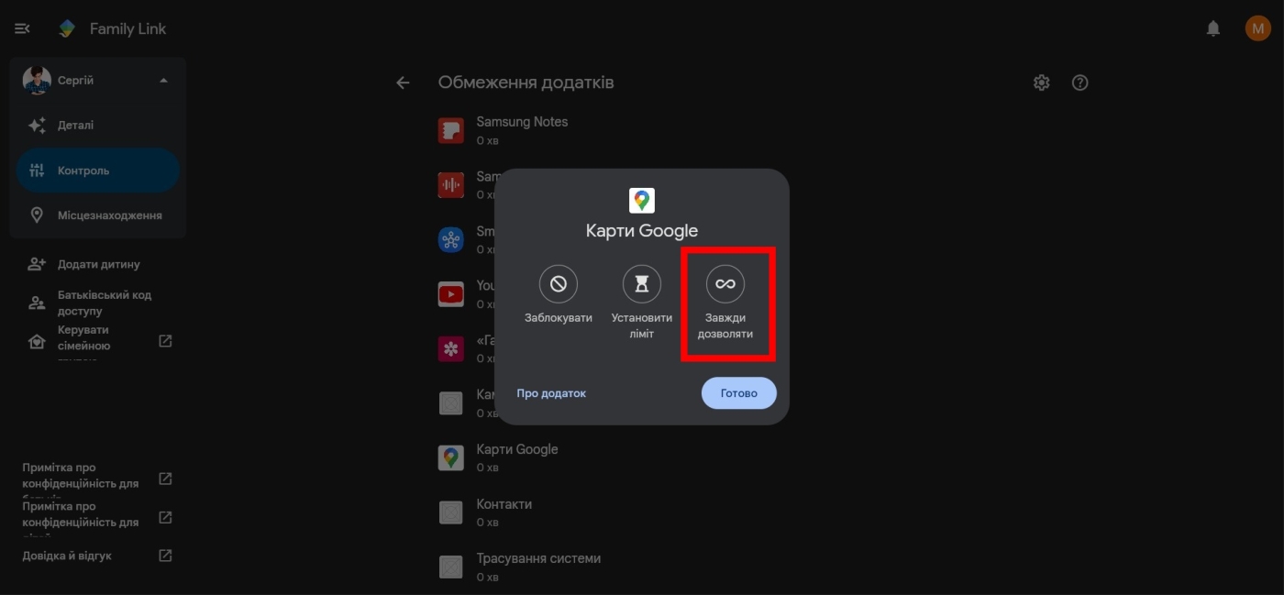Select the Карти Google list row

point(517,457)
